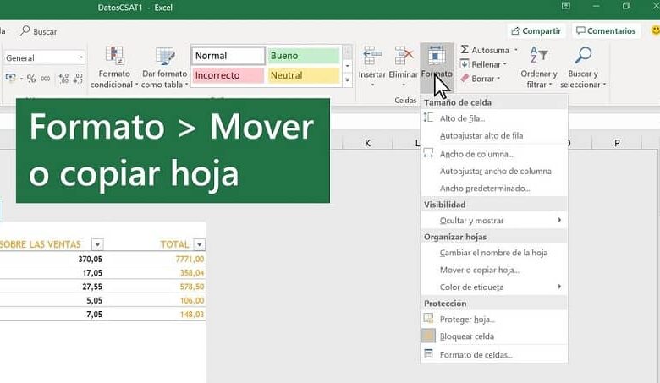Open the TOTAL column filter dropdown

tap(199, 244)
